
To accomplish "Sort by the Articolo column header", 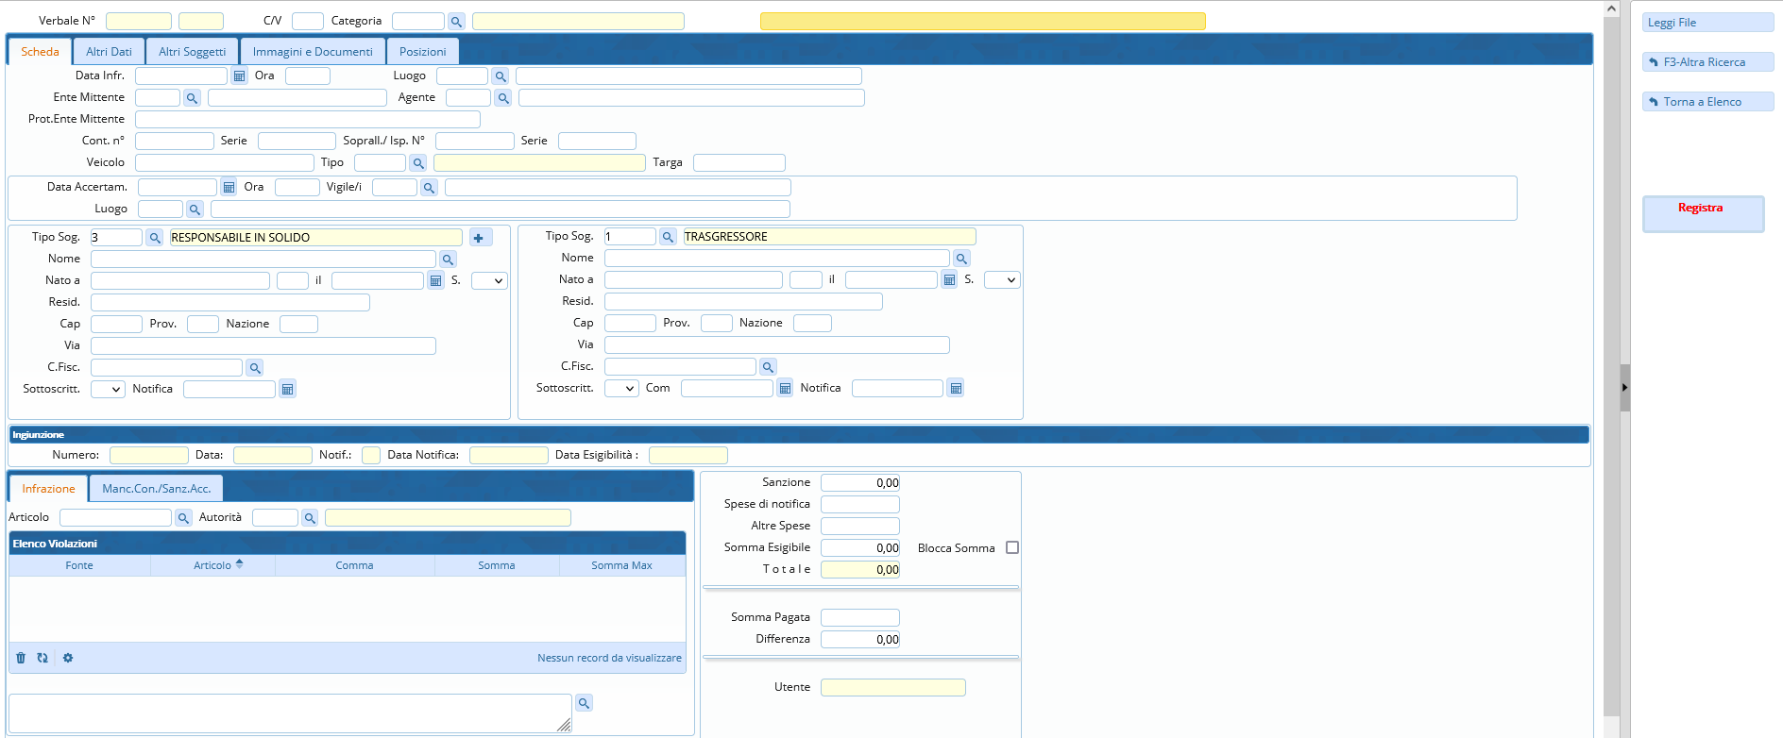I will (212, 566).
